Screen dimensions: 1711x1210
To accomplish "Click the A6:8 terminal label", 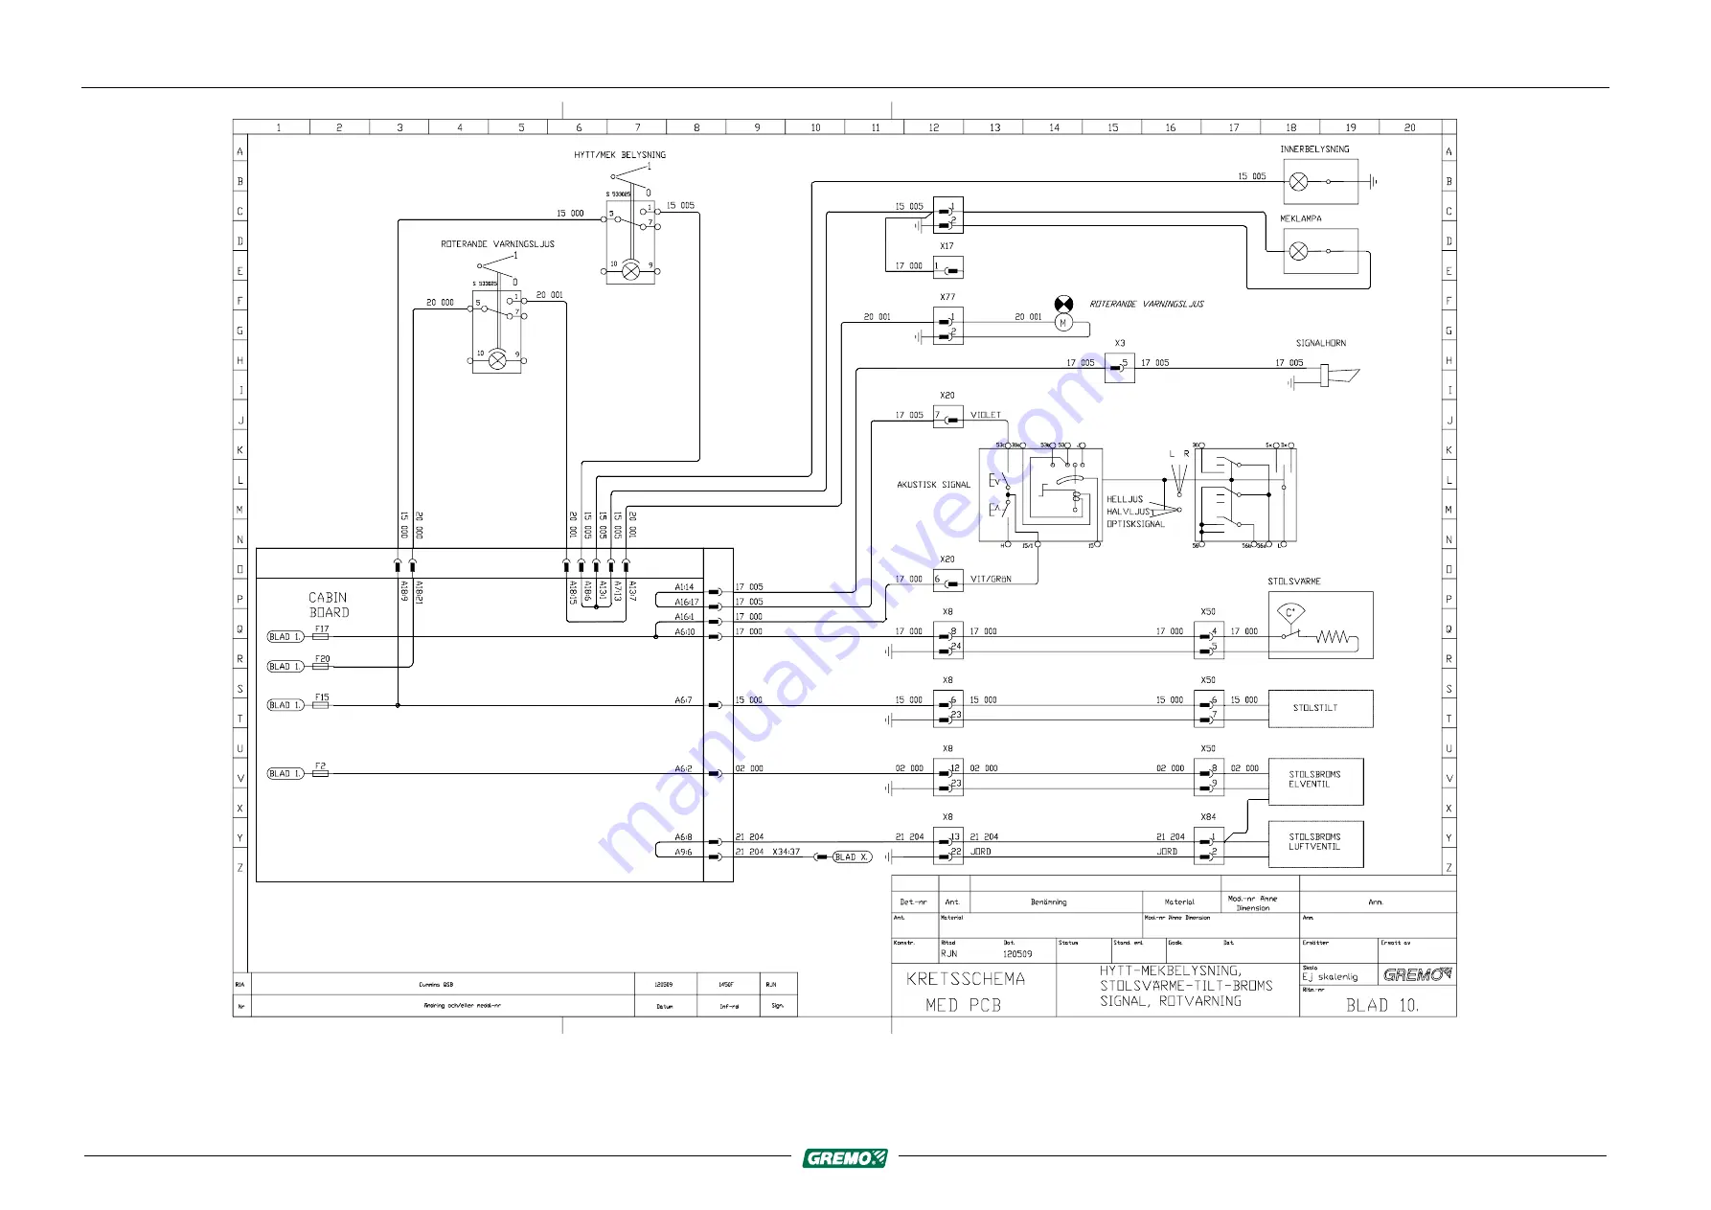I will pyautogui.click(x=683, y=837).
